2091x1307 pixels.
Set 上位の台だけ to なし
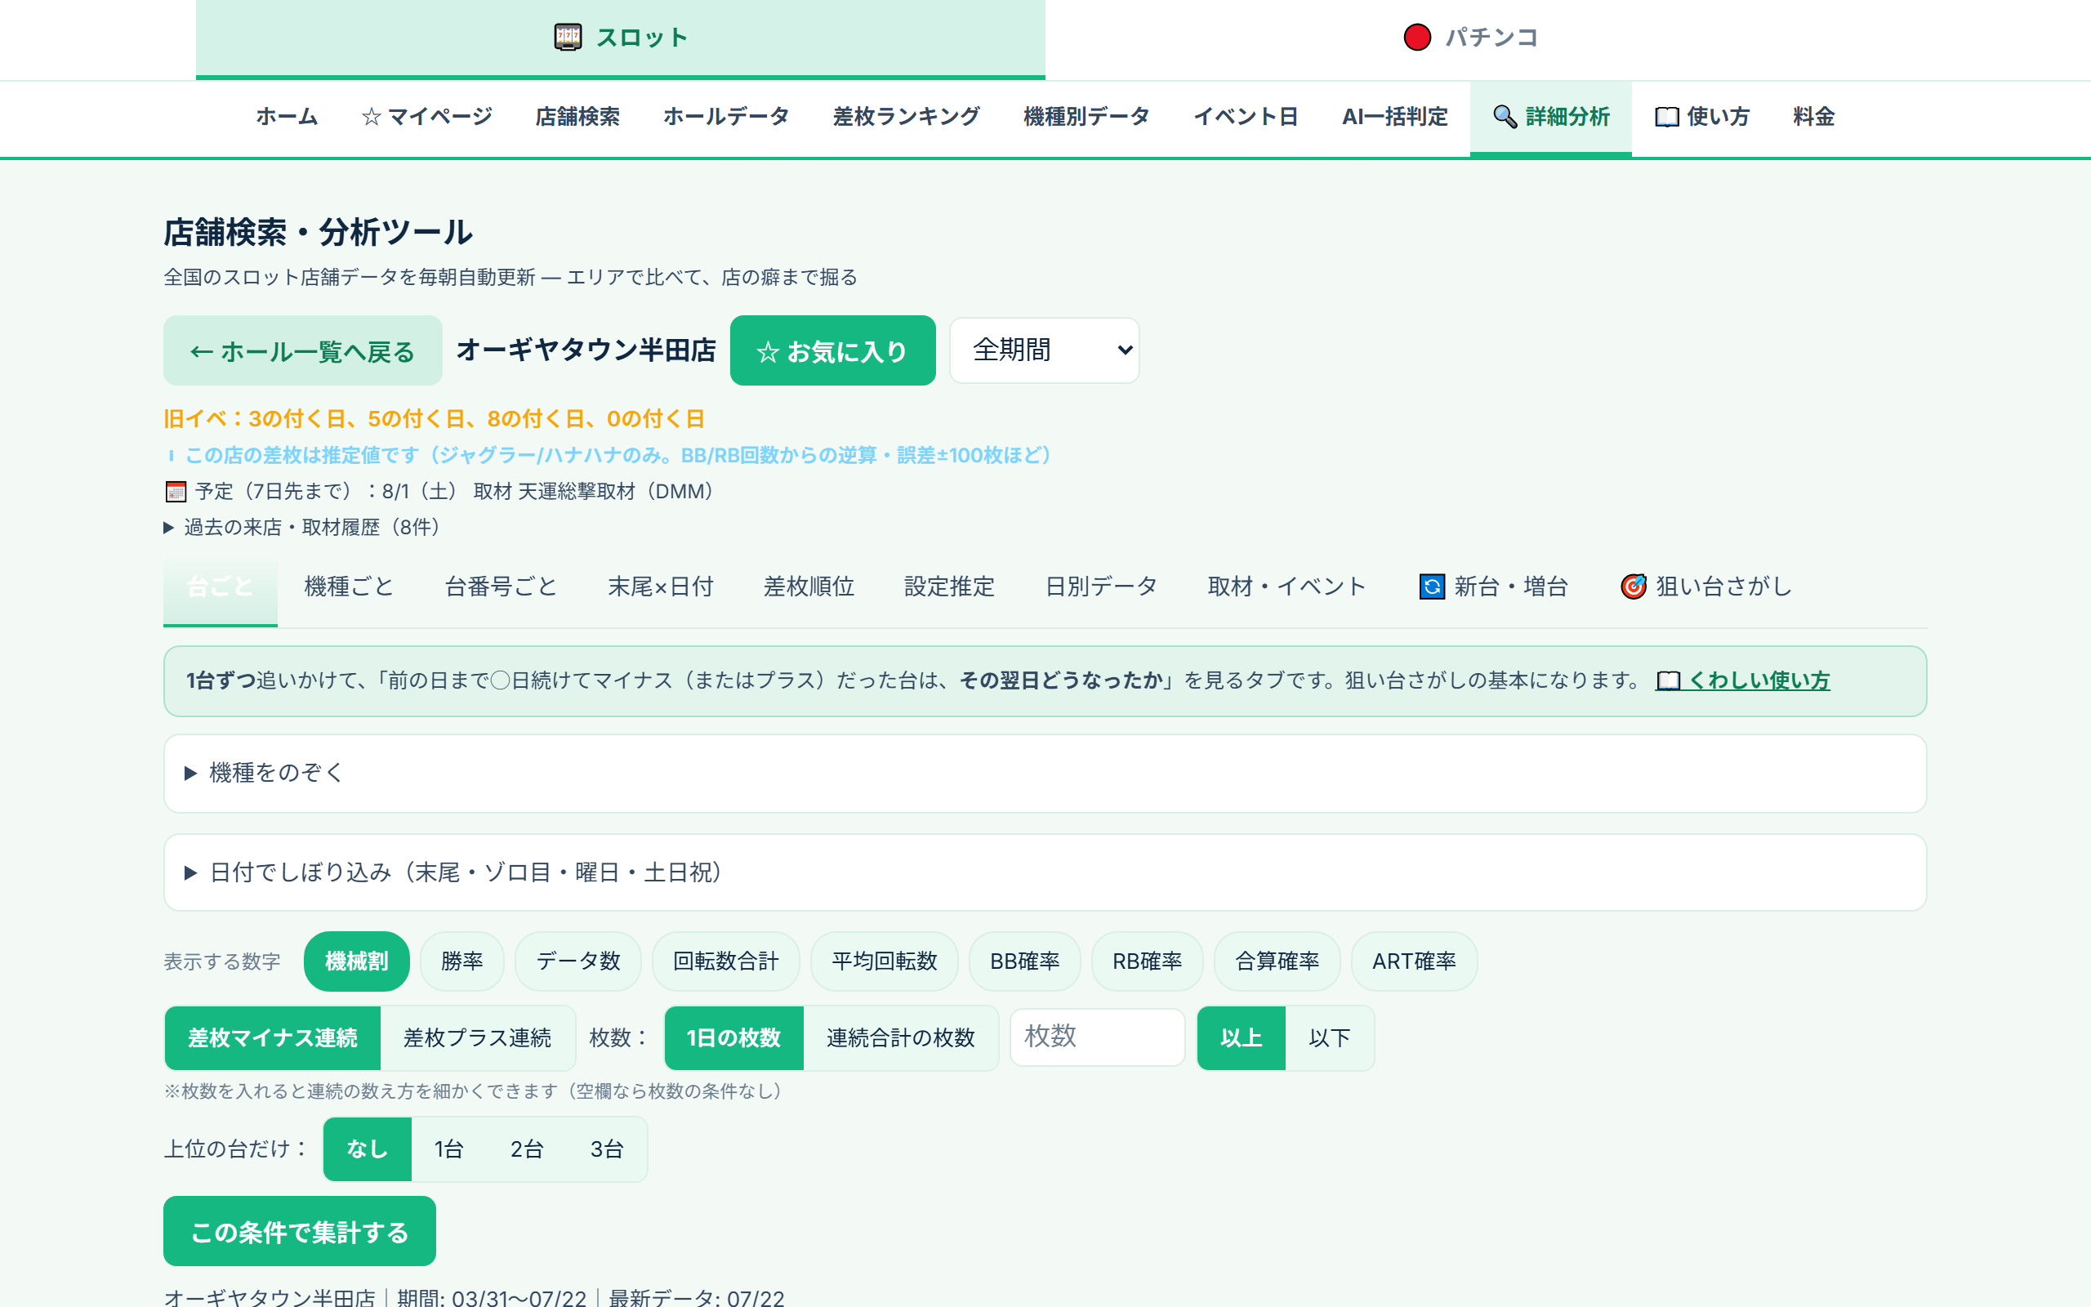[x=368, y=1149]
